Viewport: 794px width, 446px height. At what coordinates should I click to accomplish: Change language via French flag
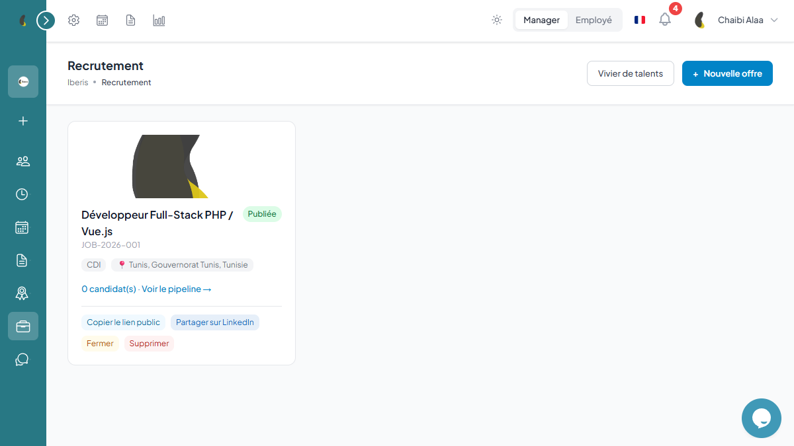tap(640, 20)
